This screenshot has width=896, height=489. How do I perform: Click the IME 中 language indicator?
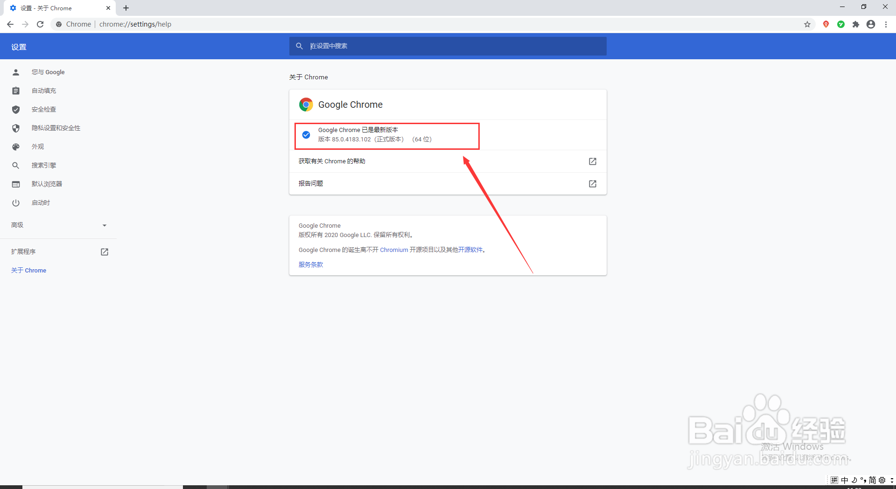845,480
